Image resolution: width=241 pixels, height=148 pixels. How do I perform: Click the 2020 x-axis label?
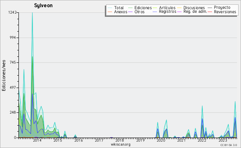161,140
